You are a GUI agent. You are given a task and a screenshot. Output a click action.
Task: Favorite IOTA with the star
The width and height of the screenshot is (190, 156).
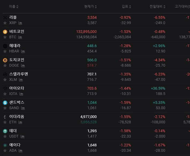point(5,94)
